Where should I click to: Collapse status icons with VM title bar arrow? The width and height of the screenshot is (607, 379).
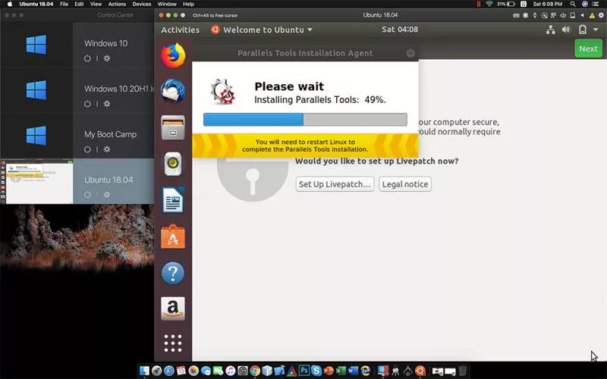[x=582, y=15]
